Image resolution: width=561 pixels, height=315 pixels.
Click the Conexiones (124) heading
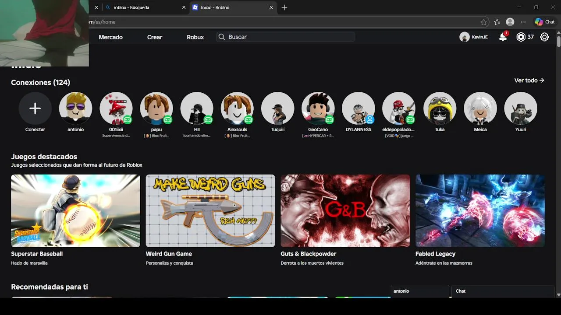coord(40,82)
